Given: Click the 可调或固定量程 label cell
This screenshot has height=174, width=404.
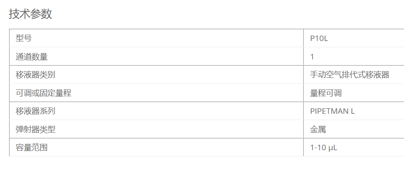Looking at the screenshot, I should click(43, 93).
